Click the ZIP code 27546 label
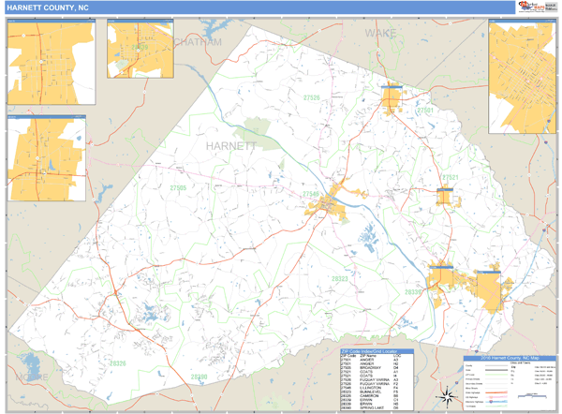 pyautogui.click(x=310, y=194)
